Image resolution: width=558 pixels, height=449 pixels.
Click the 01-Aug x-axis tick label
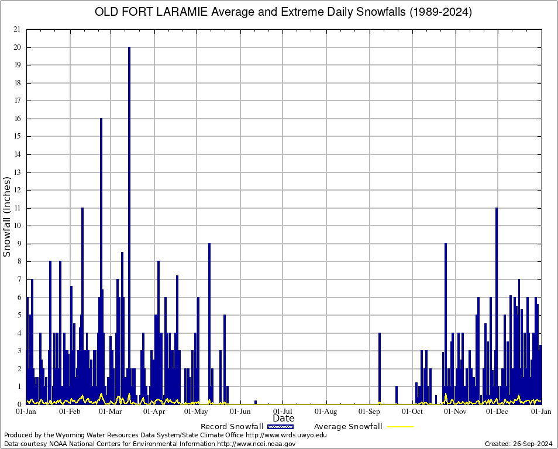(x=326, y=411)
